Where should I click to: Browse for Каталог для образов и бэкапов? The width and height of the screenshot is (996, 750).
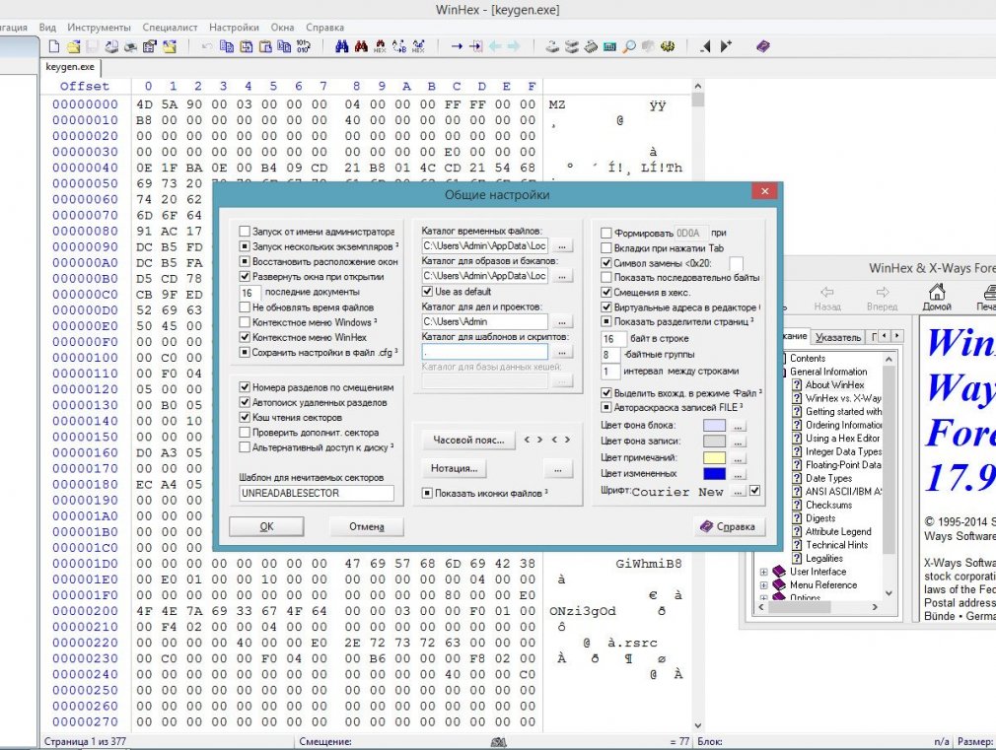[x=561, y=276]
